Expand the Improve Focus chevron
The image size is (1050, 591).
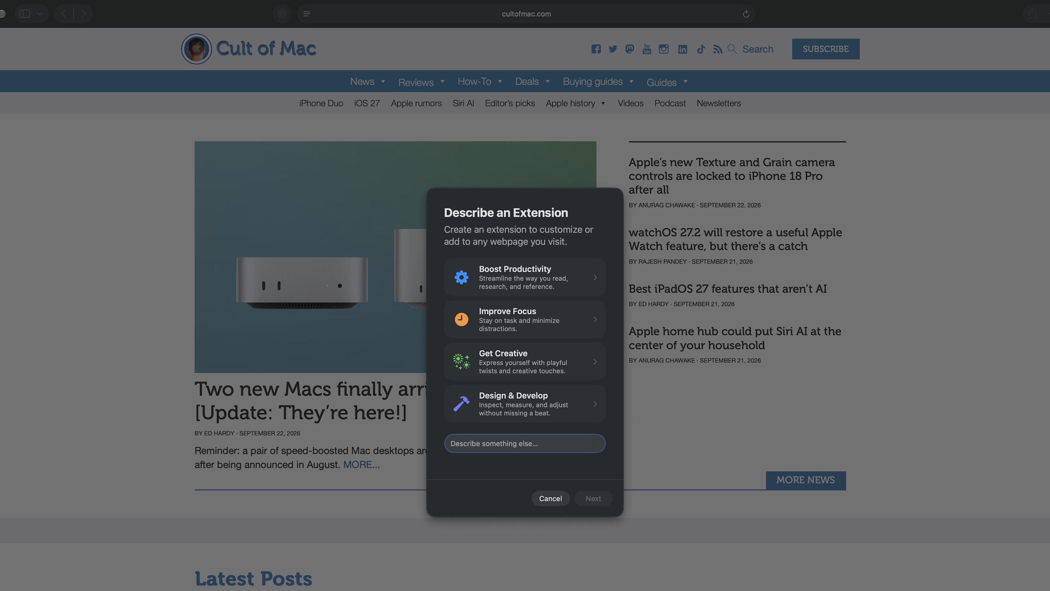(595, 319)
